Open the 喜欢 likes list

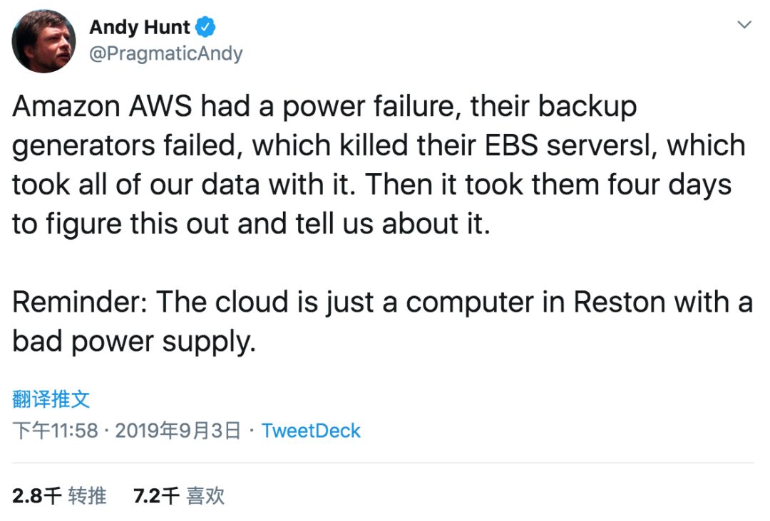click(205, 496)
